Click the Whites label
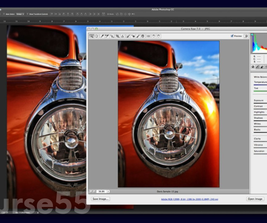Screen dimensions: 267x223 257,124
